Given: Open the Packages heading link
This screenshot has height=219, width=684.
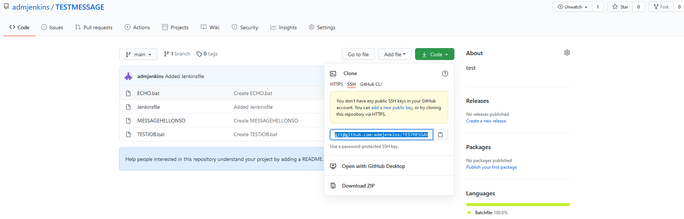Looking at the screenshot, I should [x=479, y=147].
